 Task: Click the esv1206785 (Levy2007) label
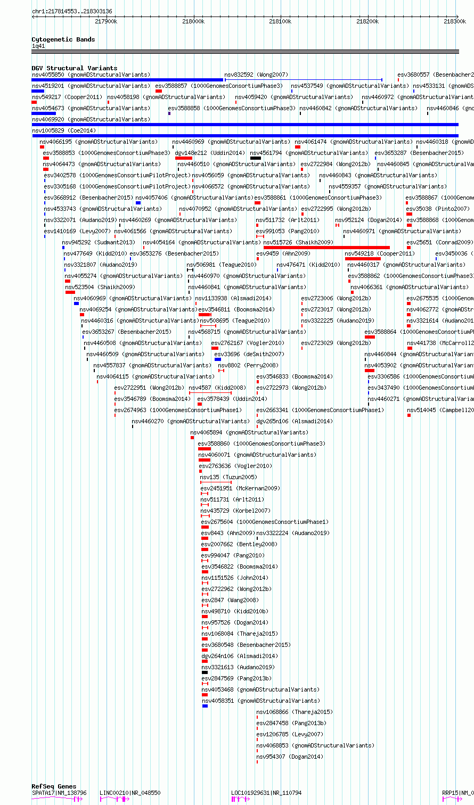click(290, 734)
